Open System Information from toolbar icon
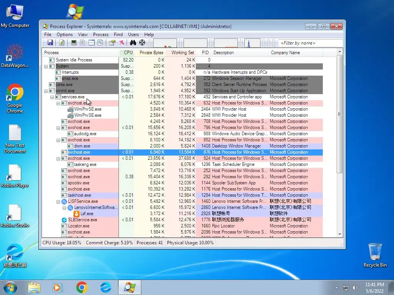 [73, 43]
